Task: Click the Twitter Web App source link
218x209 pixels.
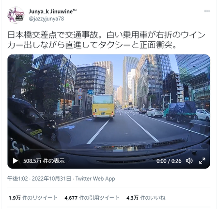Action: click(95, 179)
